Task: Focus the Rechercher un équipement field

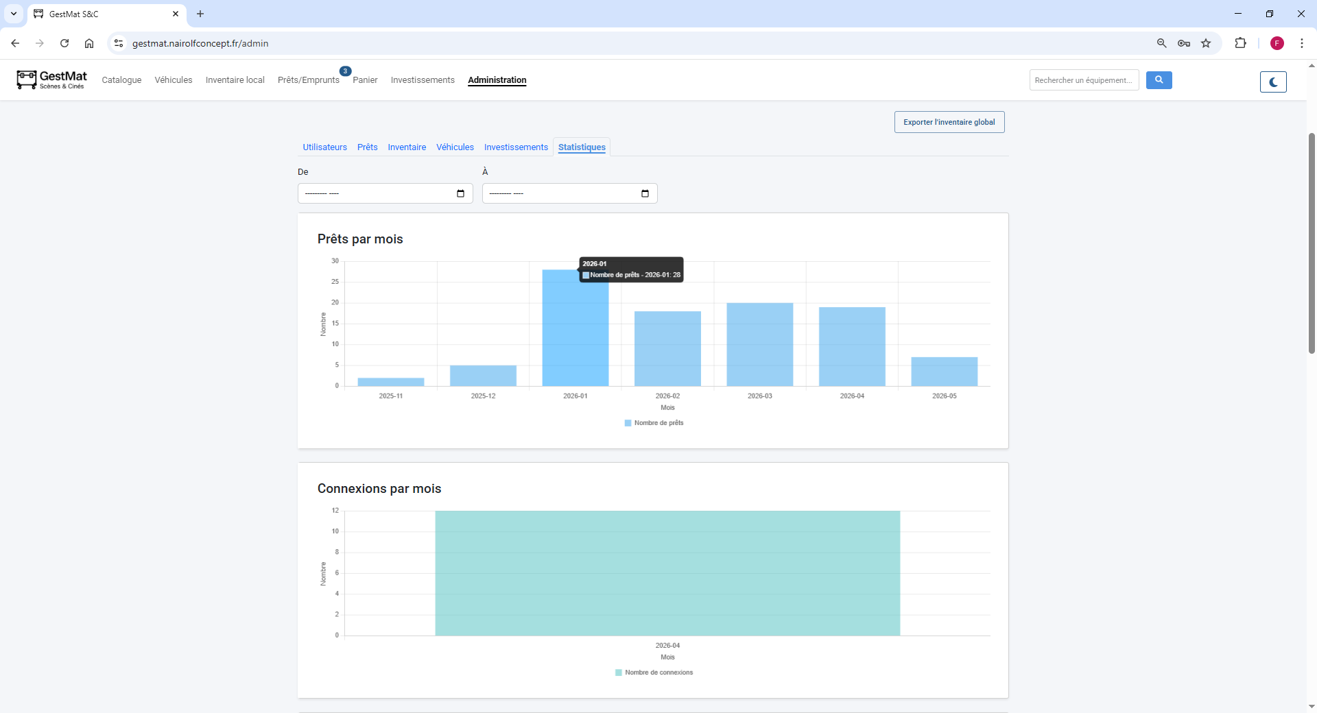Action: tap(1084, 80)
